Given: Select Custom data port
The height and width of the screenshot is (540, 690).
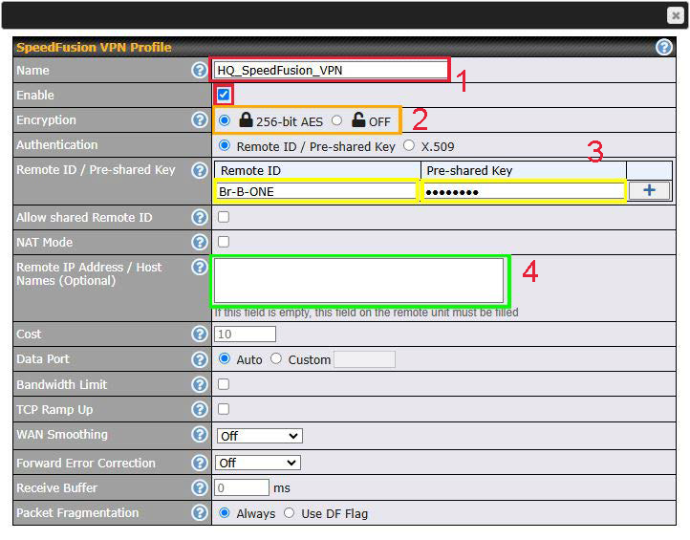Looking at the screenshot, I should pos(276,358).
